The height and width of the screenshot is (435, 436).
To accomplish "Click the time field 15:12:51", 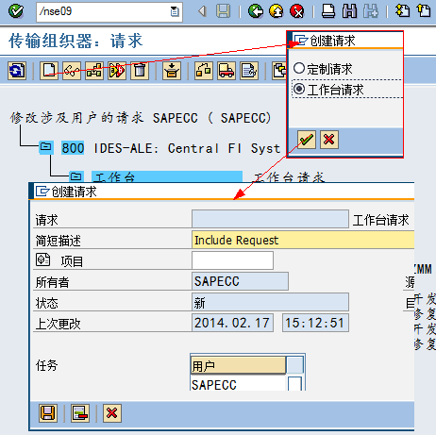I will 315,323.
